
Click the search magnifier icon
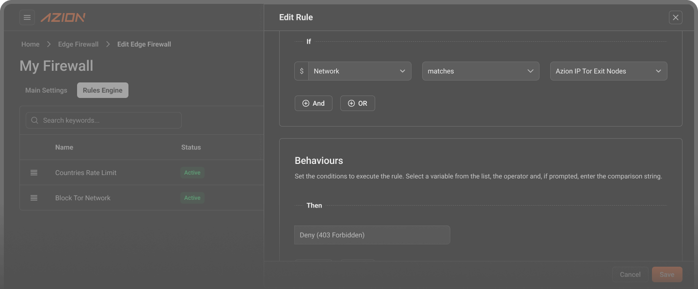tap(34, 120)
